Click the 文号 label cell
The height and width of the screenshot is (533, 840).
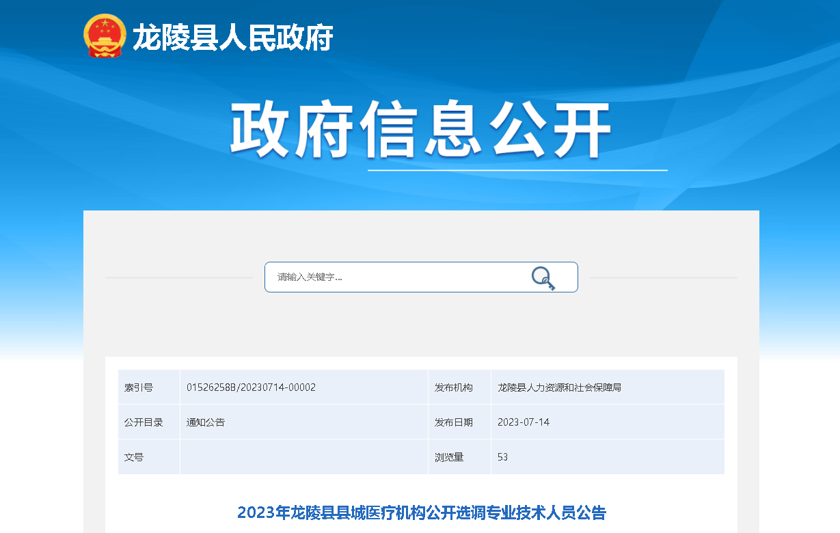pos(149,457)
